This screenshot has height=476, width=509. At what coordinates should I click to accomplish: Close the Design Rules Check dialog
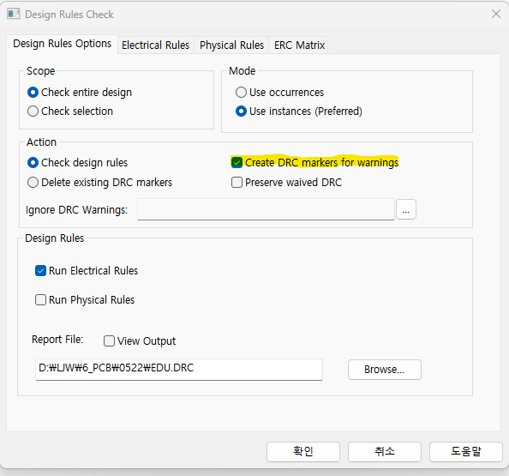[495, 14]
